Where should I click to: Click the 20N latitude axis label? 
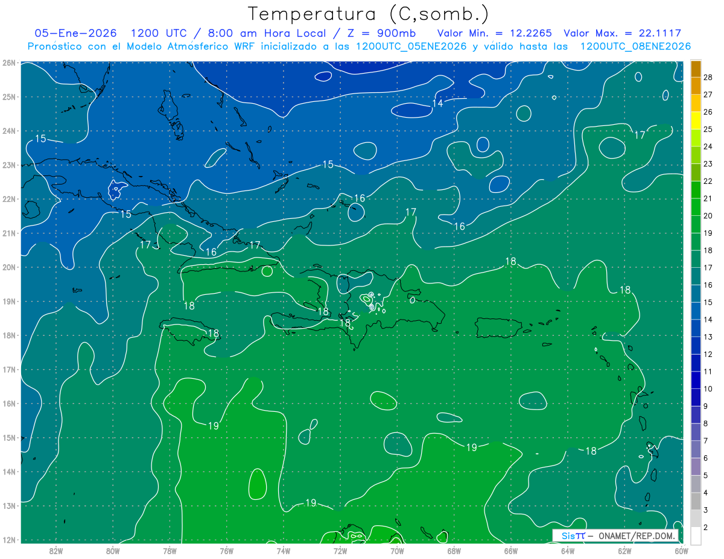9,267
